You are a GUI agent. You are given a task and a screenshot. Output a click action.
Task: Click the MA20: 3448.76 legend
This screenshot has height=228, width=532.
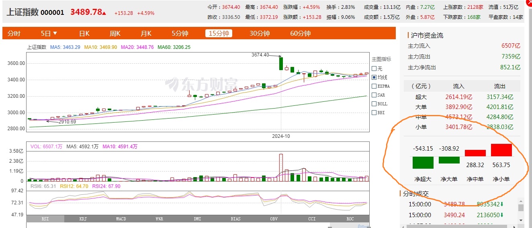(x=137, y=47)
